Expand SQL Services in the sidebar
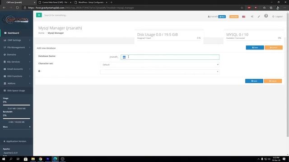Viewport: 289px width, 162px height. pos(17,62)
